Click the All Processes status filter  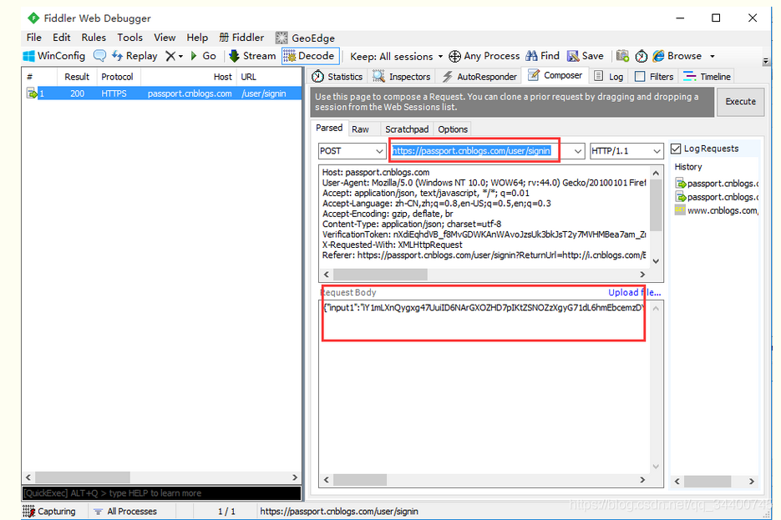pos(125,511)
